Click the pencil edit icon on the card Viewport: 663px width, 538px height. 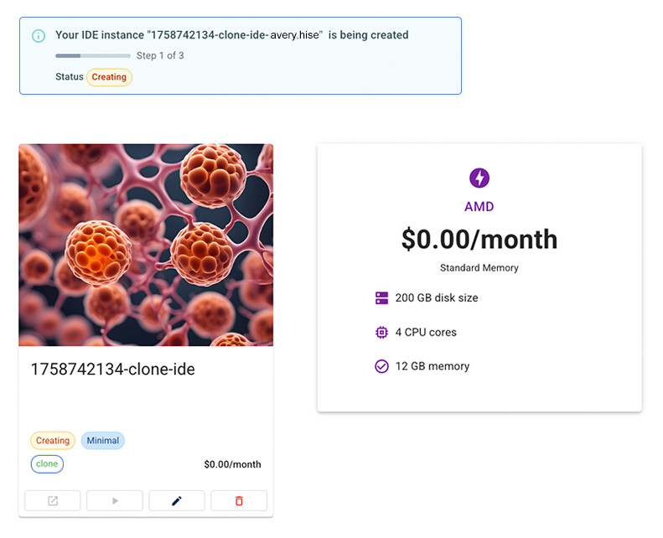(x=177, y=501)
